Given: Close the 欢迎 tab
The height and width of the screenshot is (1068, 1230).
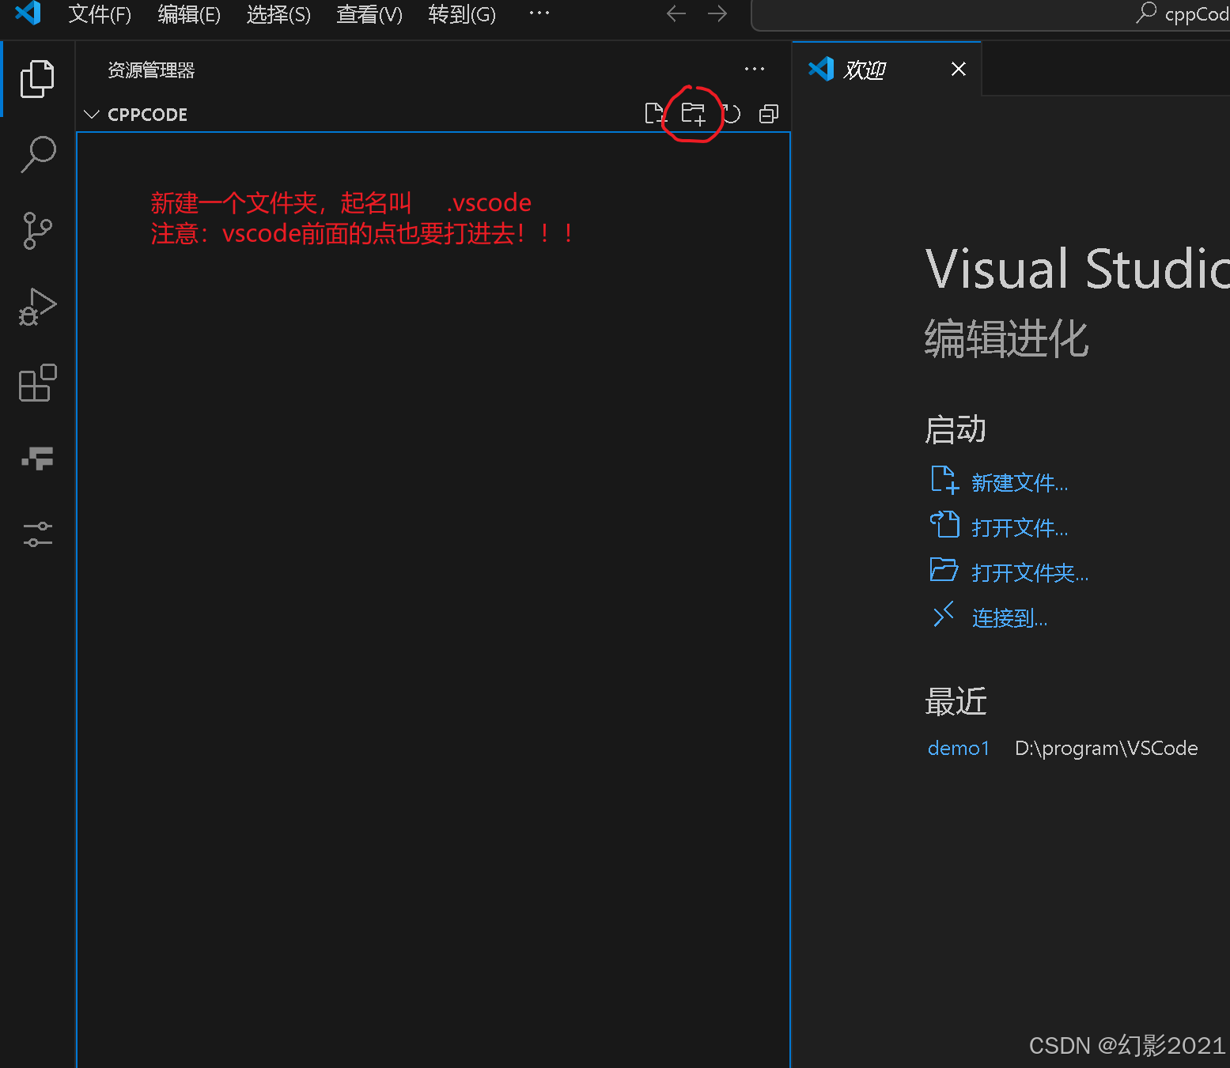Looking at the screenshot, I should (959, 70).
